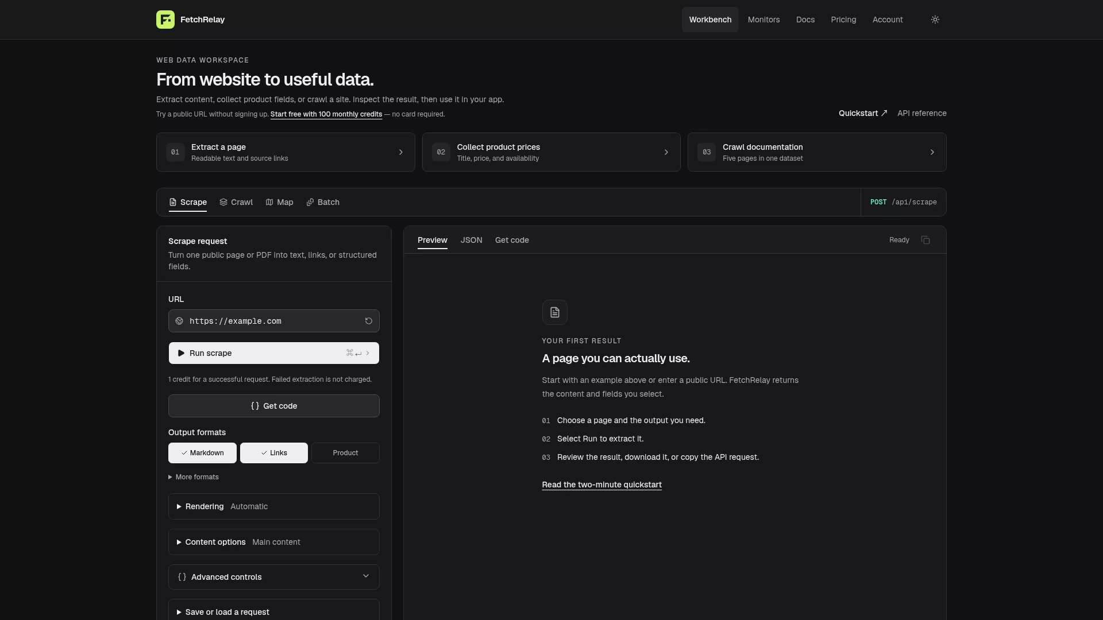
Task: Click the document icon above Your First Result
Action: (x=555, y=312)
